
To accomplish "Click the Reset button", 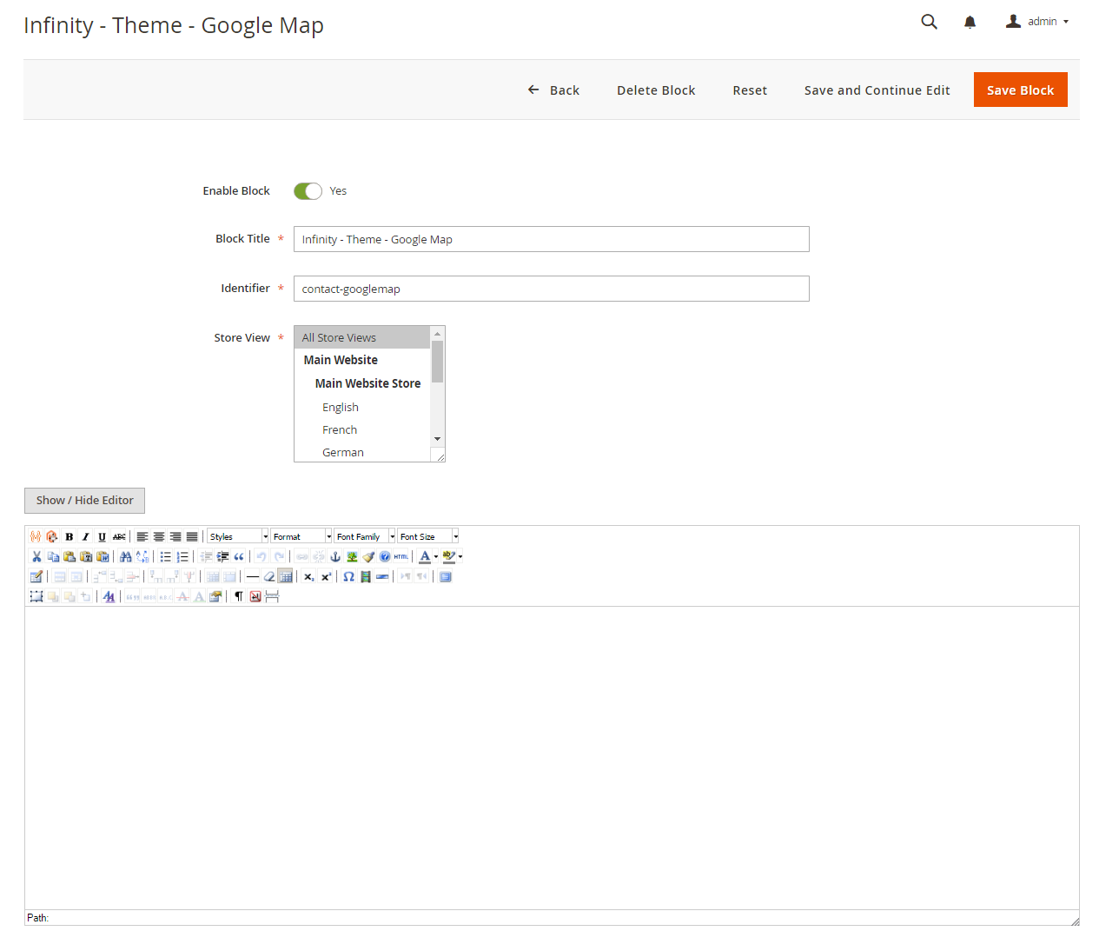I will coord(750,90).
